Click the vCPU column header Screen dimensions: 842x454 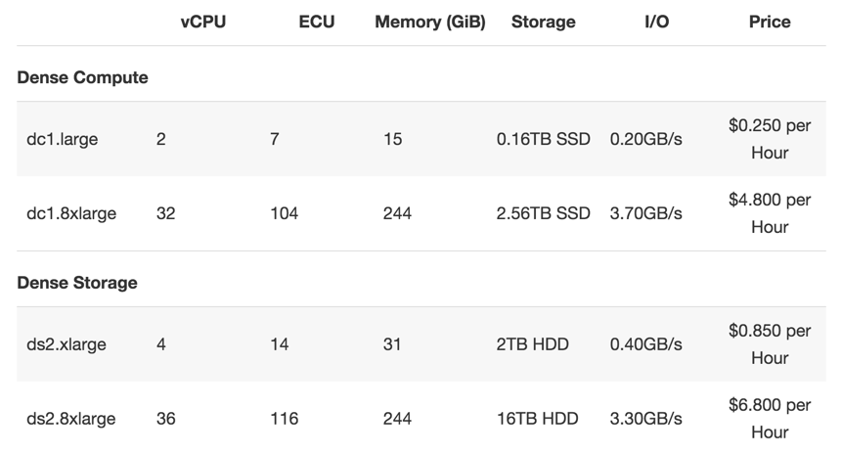click(x=203, y=23)
